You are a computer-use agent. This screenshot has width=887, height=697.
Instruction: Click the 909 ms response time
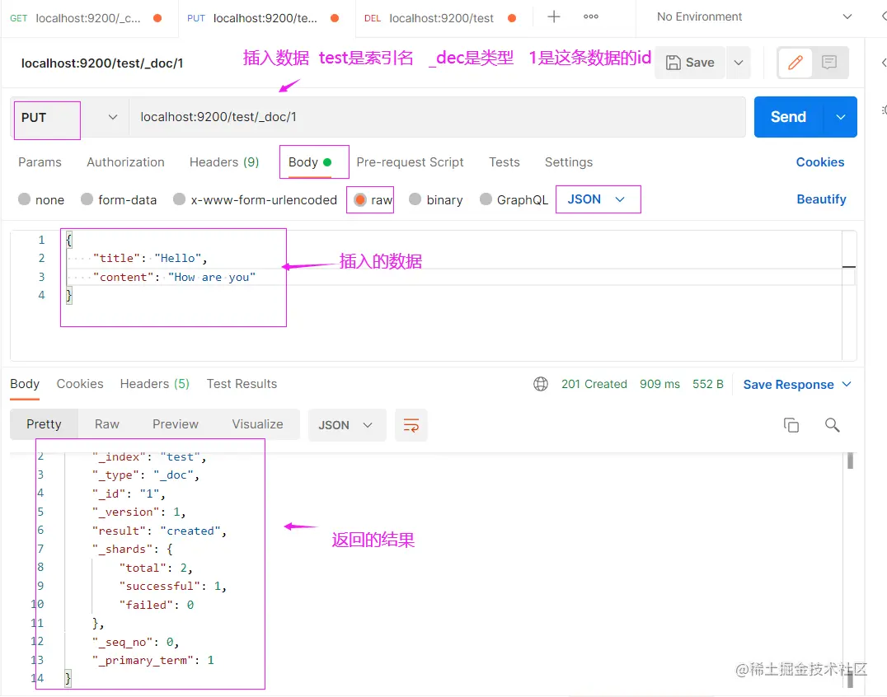[659, 385]
